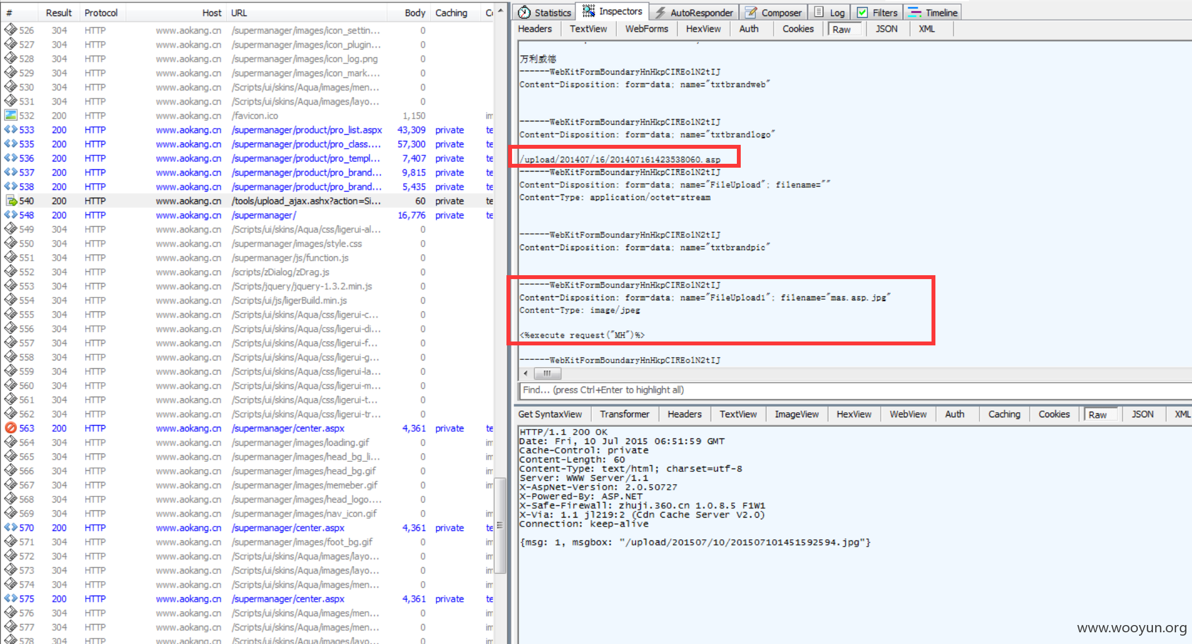Open request Cookies inspector
The height and width of the screenshot is (644, 1192).
click(x=798, y=29)
